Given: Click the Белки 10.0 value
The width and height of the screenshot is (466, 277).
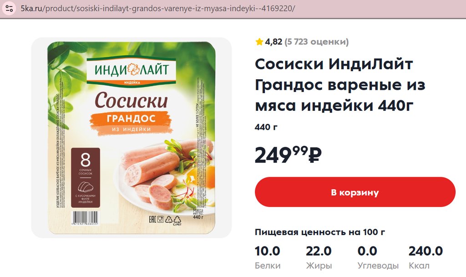Looking at the screenshot, I should 268,251.
